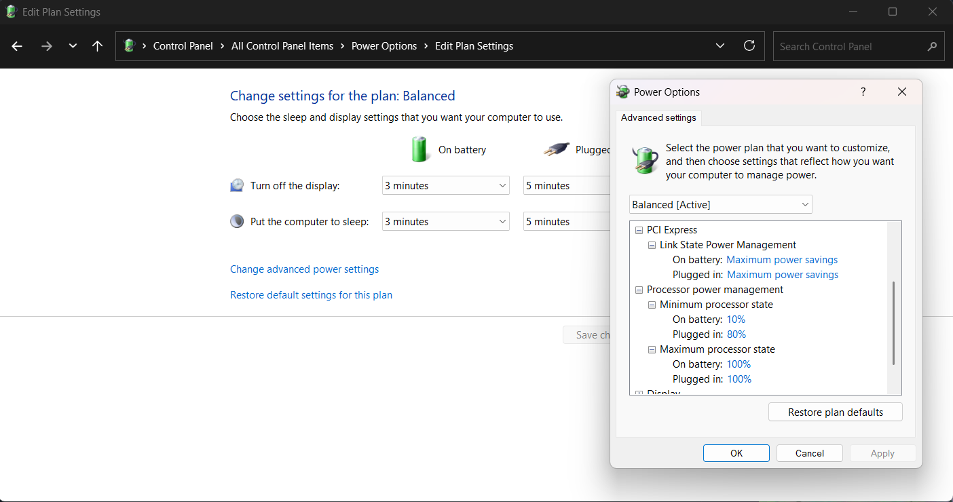The height and width of the screenshot is (502, 953).
Task: Click Restore default settings for this plan
Action: (x=311, y=295)
